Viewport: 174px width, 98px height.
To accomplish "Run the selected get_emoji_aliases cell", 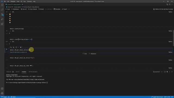I will click(x=7, y=49).
